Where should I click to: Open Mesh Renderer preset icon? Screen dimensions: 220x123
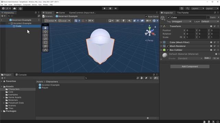pyautogui.click(x=214, y=46)
